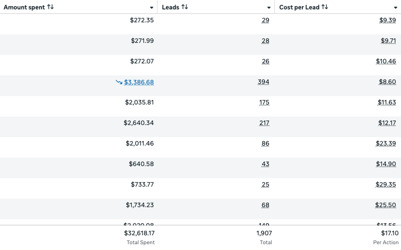Select the Leads column header
Viewport: 401px width, 250px height.
pos(170,7)
